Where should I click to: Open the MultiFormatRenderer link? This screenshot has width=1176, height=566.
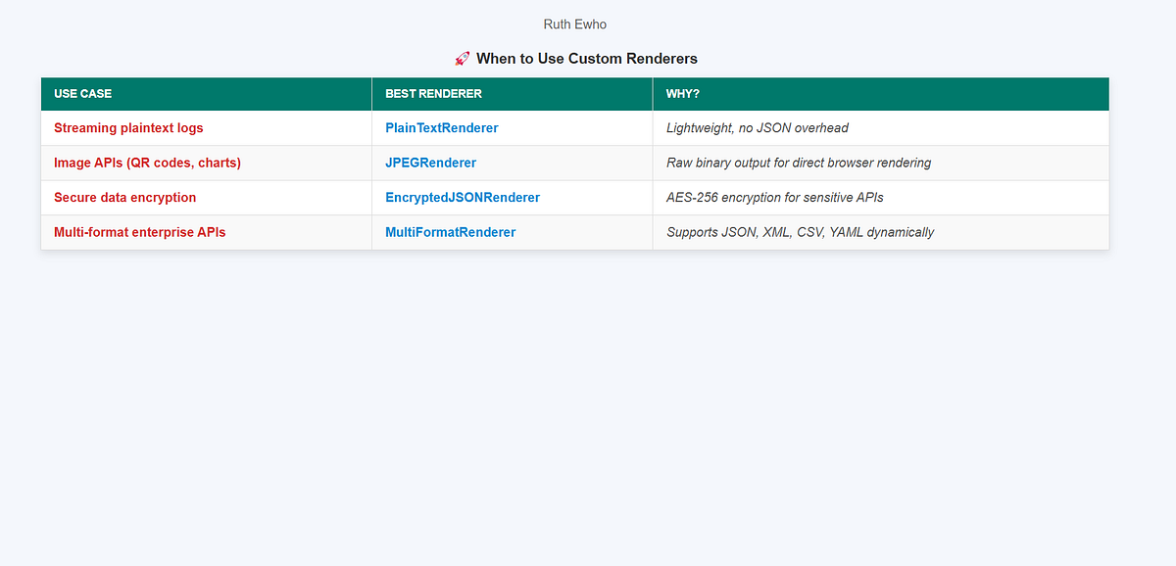click(450, 232)
